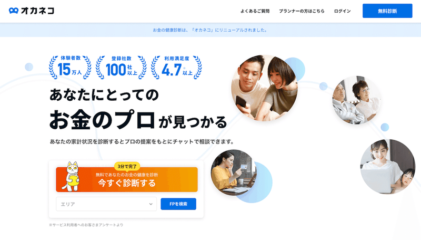
Task: Click the 利用満足度 4.7 laurel badge
Action: 176,68
